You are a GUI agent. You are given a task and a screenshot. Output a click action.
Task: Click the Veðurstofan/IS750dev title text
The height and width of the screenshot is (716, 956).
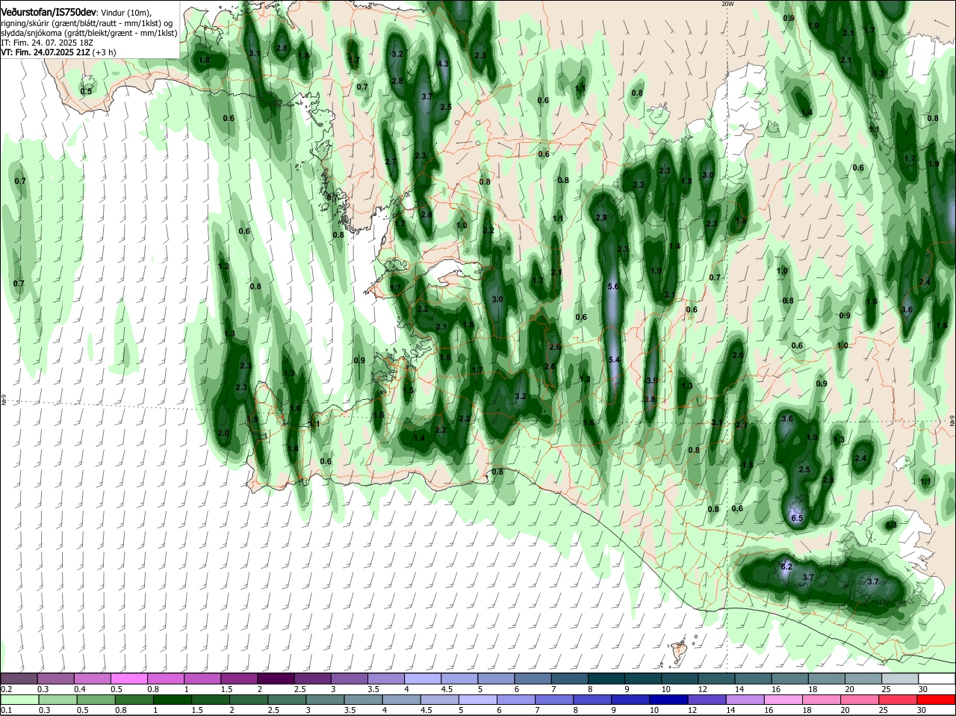[x=49, y=13]
